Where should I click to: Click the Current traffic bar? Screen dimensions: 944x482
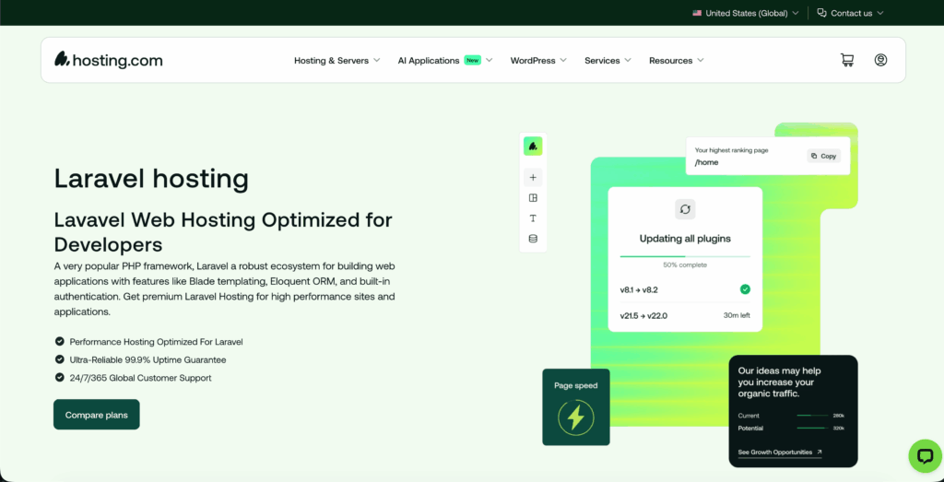[811, 416]
